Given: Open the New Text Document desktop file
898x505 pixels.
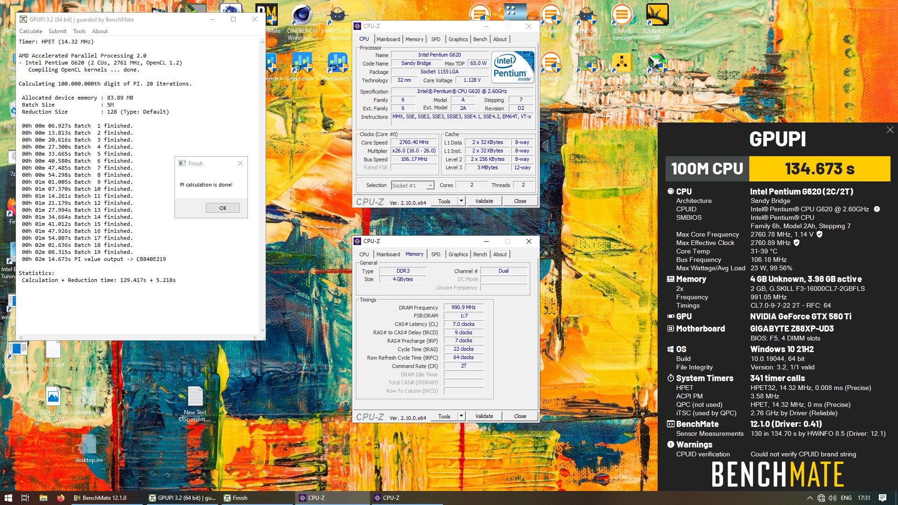Looking at the screenshot, I should (195, 404).
